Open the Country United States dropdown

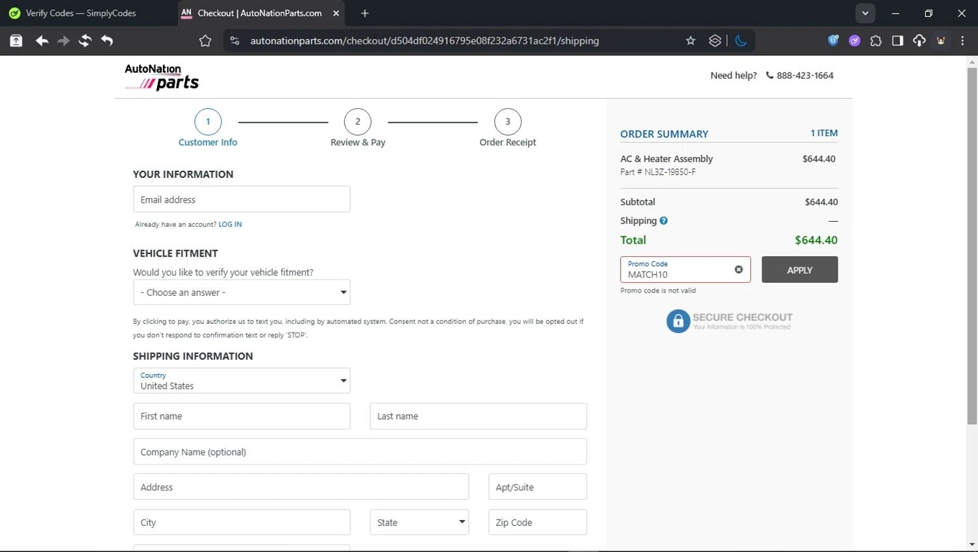coord(242,381)
